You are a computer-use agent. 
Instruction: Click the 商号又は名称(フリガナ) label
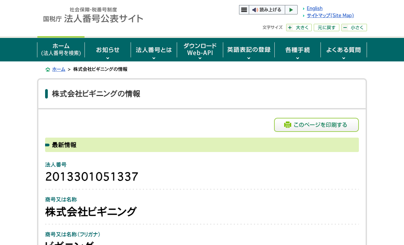pos(73,234)
